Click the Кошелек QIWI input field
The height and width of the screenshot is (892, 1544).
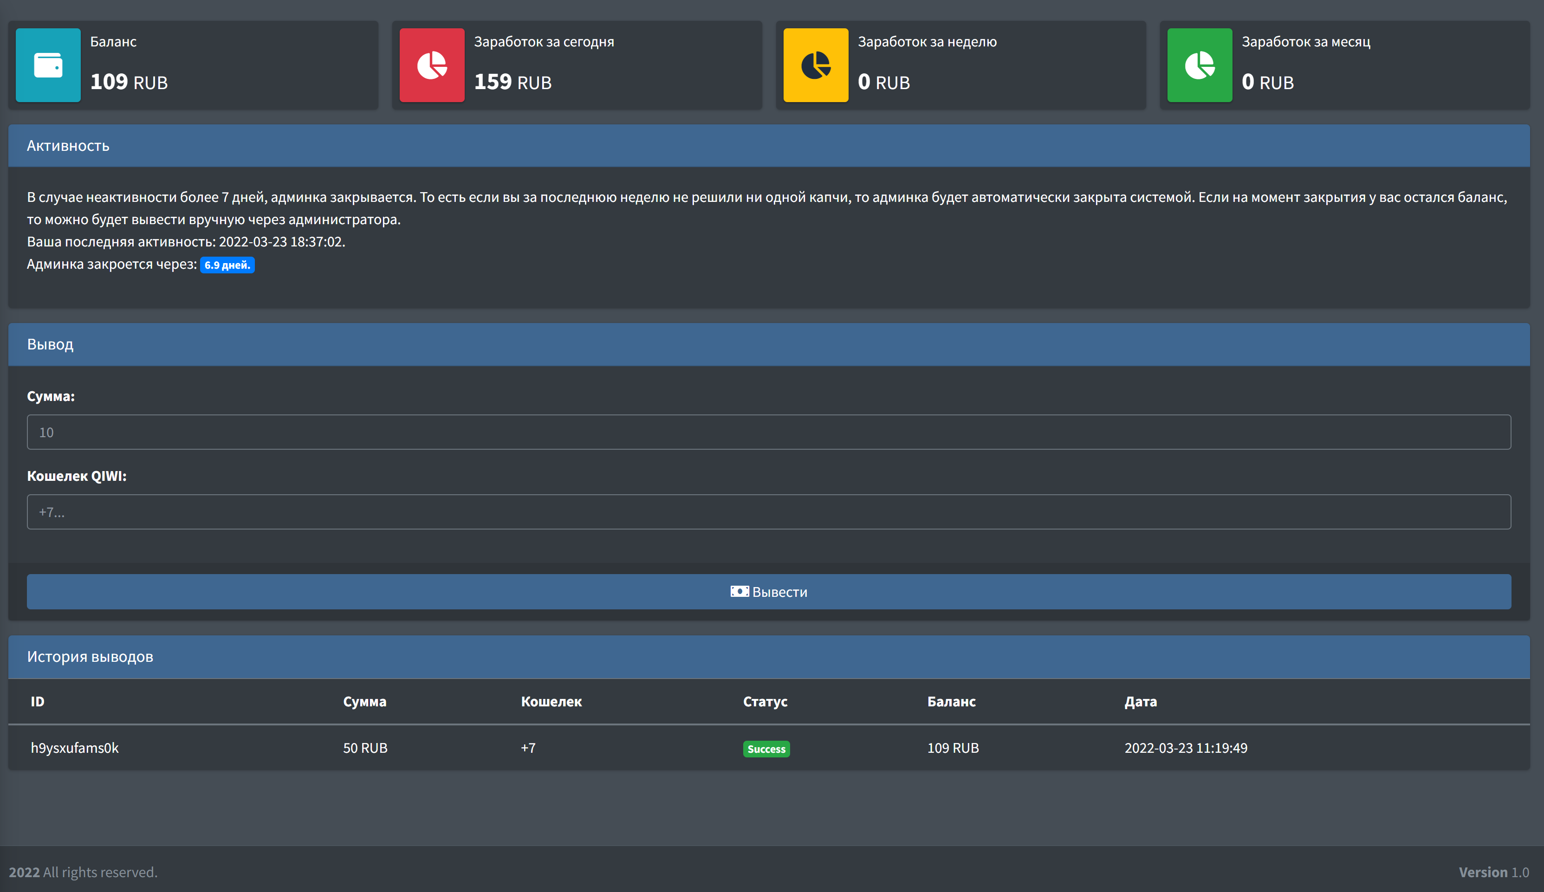click(769, 511)
